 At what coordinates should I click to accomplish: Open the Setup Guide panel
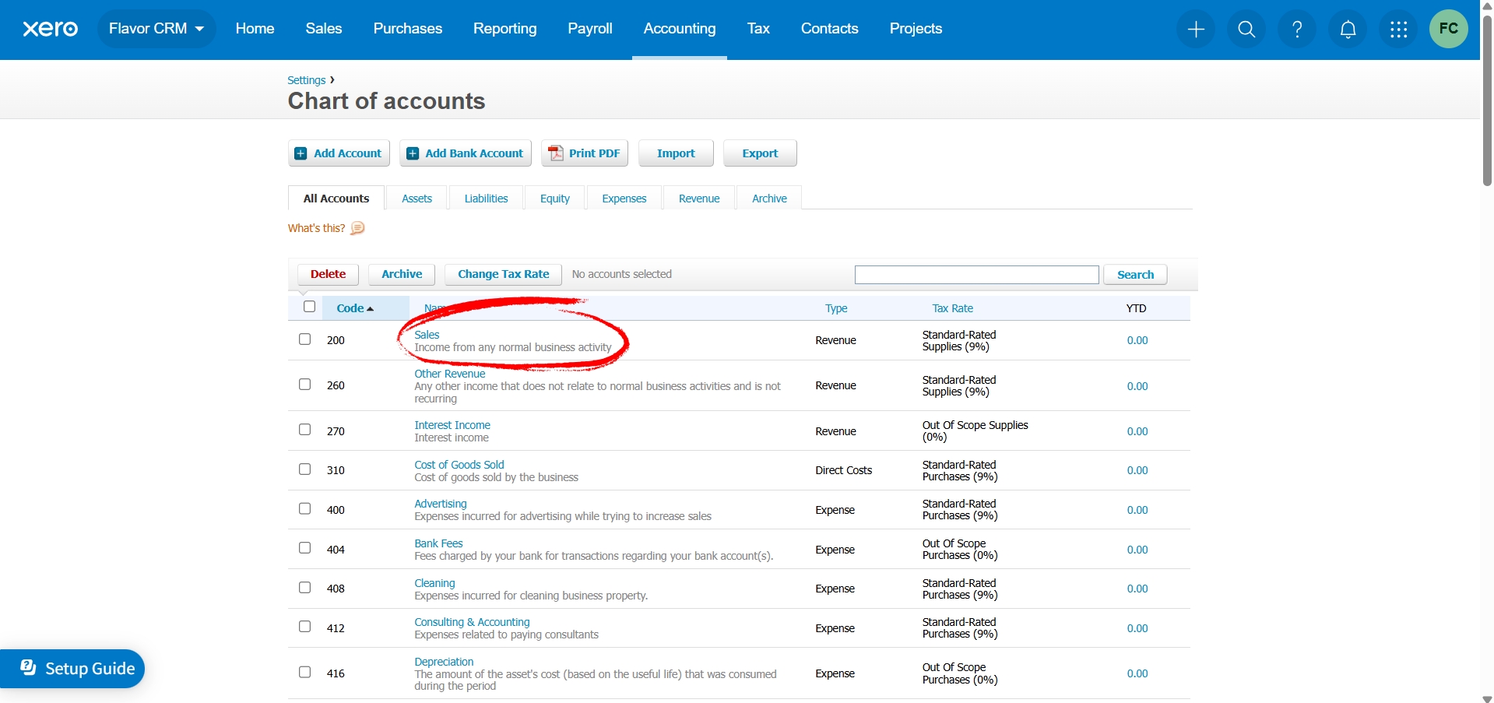77,668
